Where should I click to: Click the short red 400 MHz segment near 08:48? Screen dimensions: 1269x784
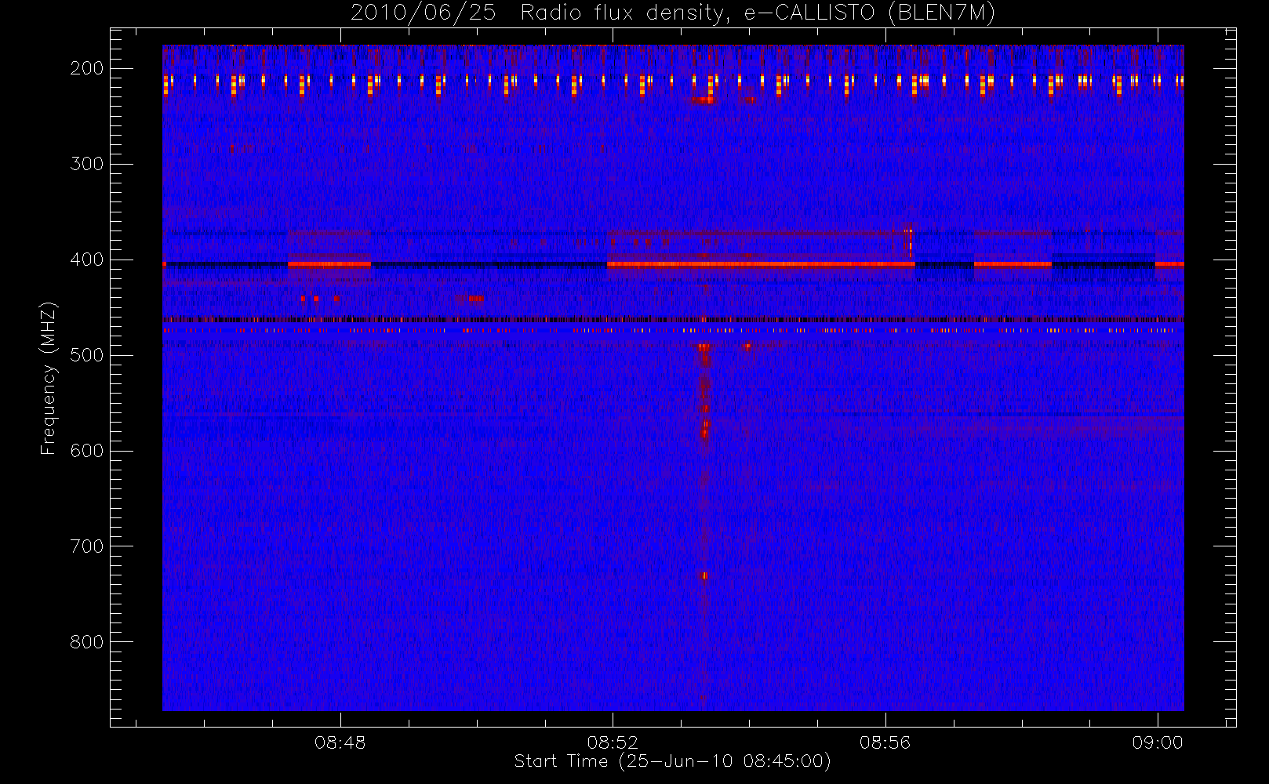[x=329, y=264]
